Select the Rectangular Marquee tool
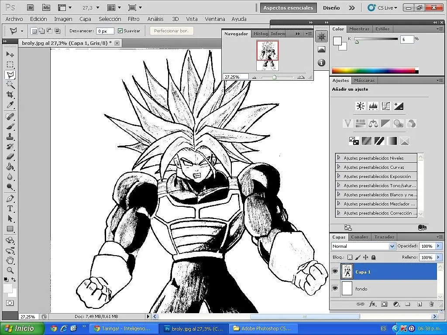 pos(10,65)
